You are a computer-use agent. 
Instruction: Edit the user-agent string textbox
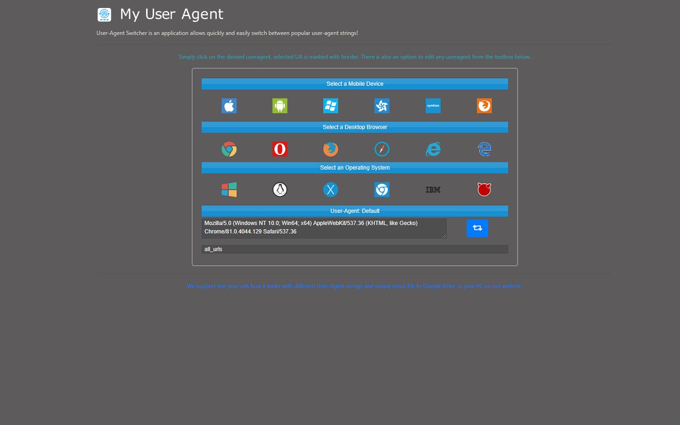pos(324,228)
